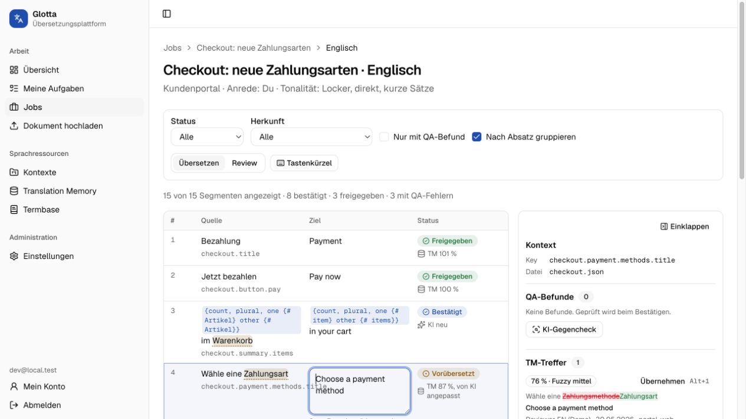This screenshot has height=419, width=746.
Task: Collapse side panel with Einklappen
Action: coord(685,227)
